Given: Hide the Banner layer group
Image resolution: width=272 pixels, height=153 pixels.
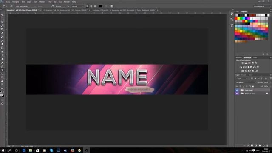Looking at the screenshot, I should click(x=237, y=93).
